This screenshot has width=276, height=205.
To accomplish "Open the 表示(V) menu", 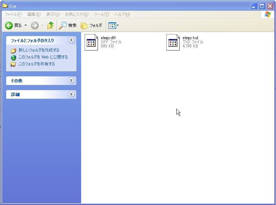I will 53,14.
